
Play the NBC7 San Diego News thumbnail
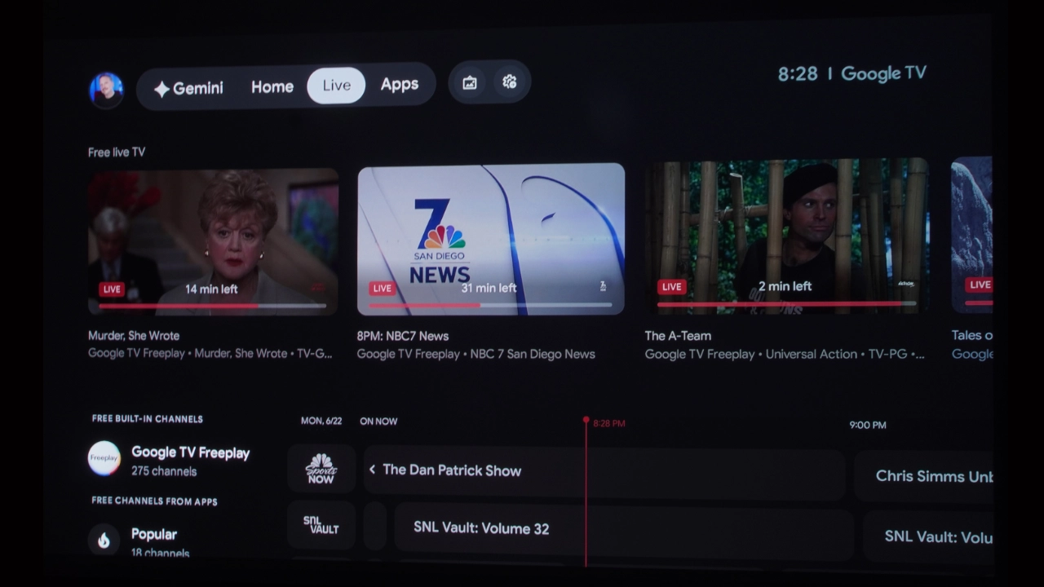(x=491, y=239)
